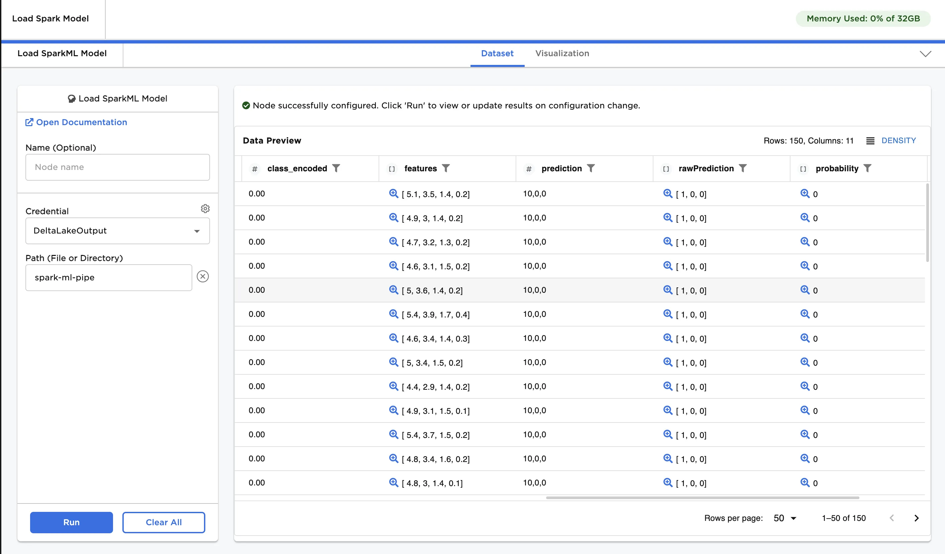
Task: Magnify rawPrediction value in second row
Action: coord(667,217)
